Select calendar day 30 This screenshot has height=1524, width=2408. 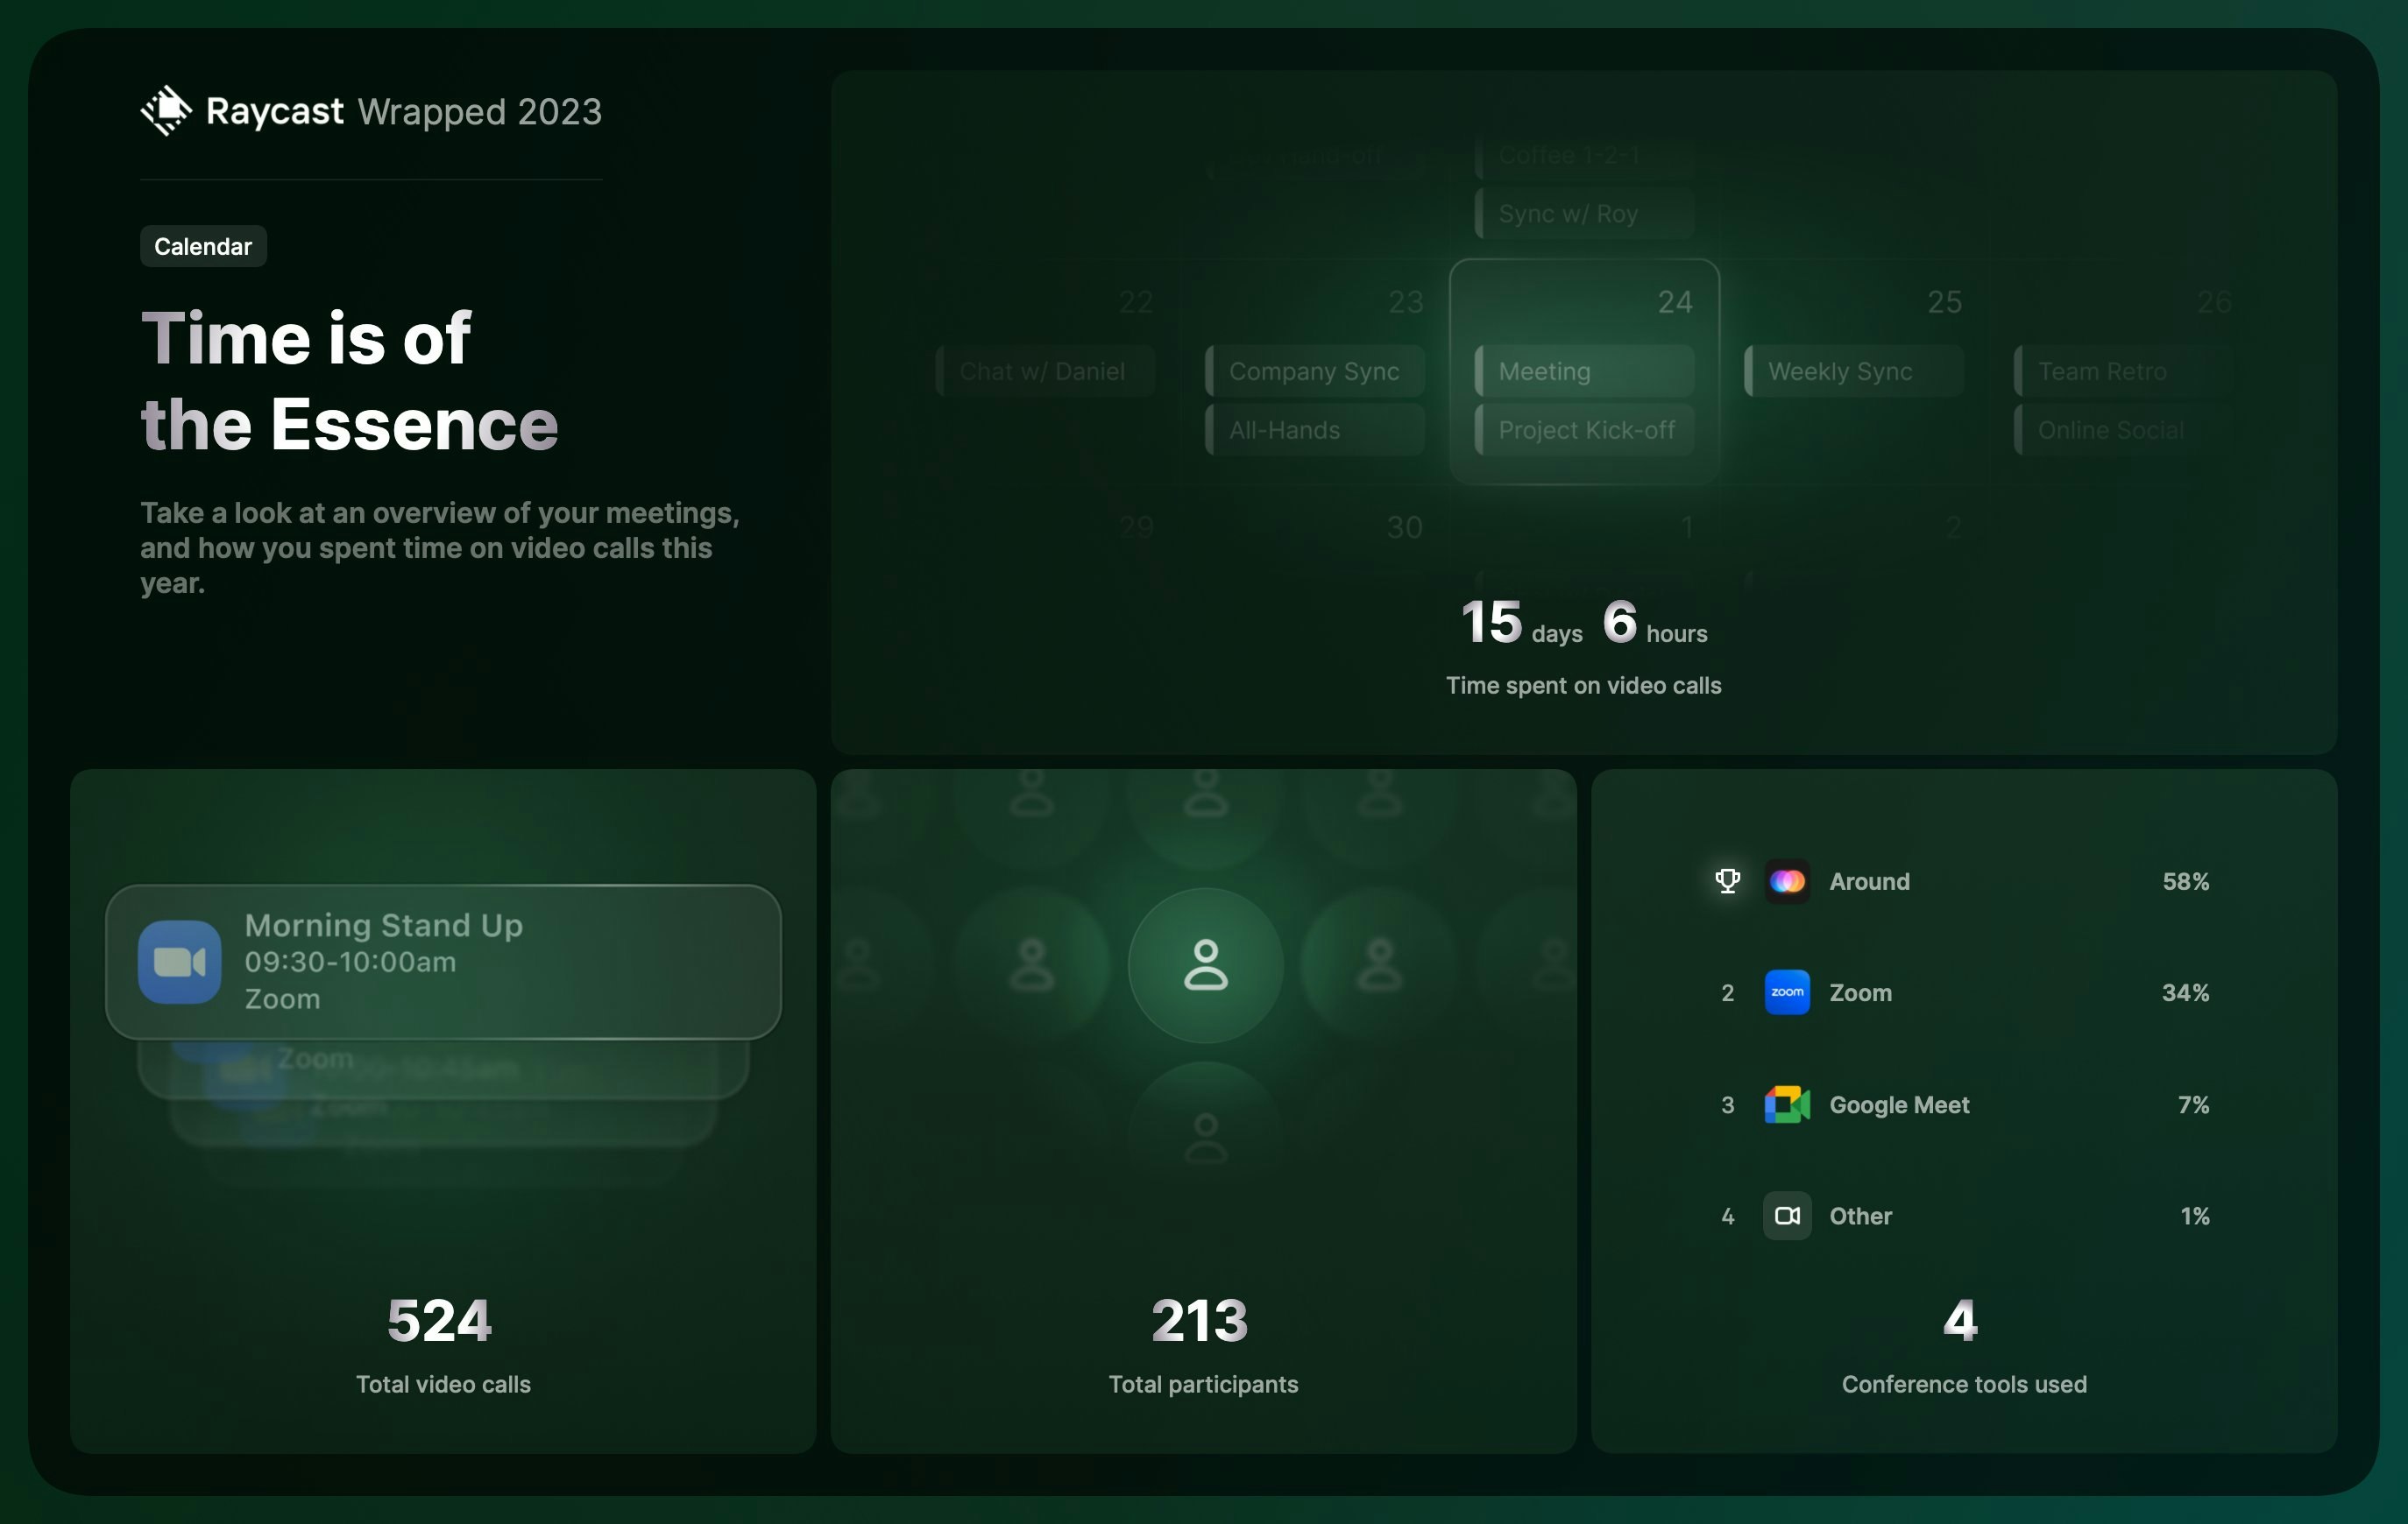click(x=1405, y=526)
